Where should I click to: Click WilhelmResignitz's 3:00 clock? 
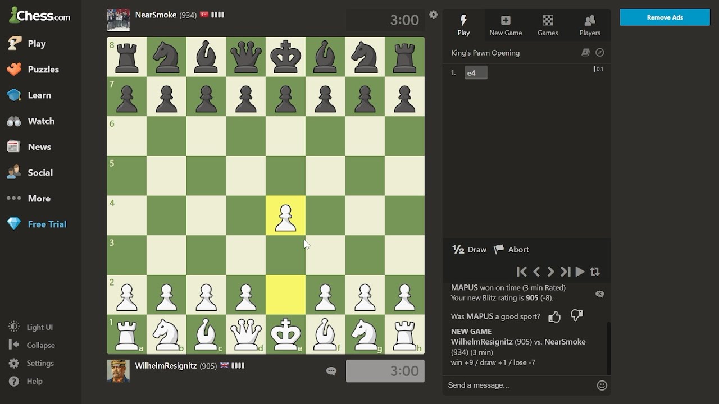point(385,371)
